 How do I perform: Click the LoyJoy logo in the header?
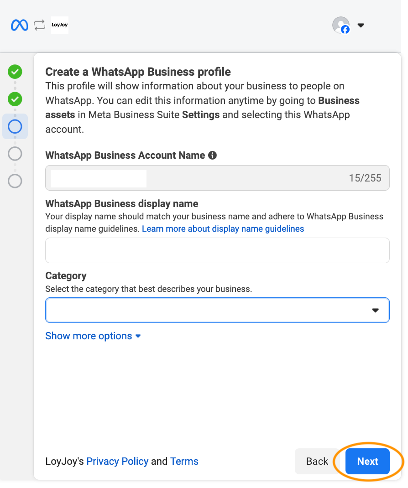coord(60,25)
